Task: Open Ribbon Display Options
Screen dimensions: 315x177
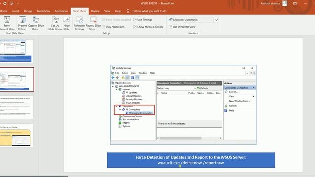Action: [x=295, y=3]
